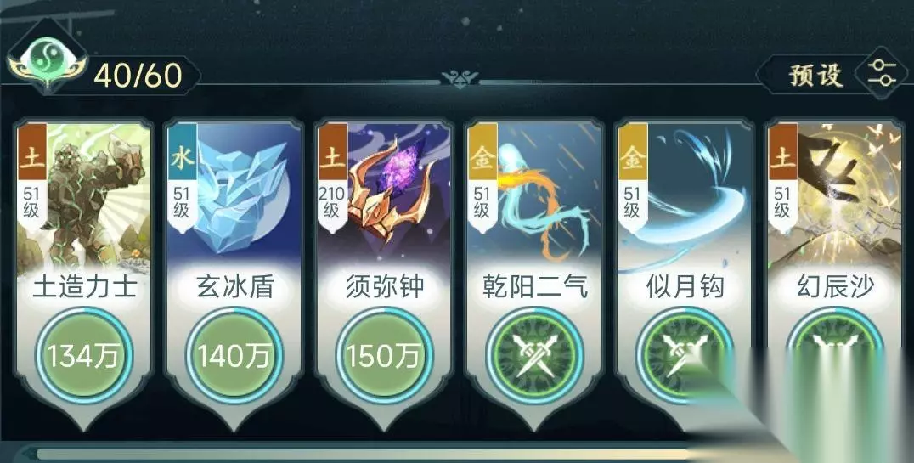Click crossed-swords icon under 乾阳二气
The image size is (914, 463).
point(534,355)
